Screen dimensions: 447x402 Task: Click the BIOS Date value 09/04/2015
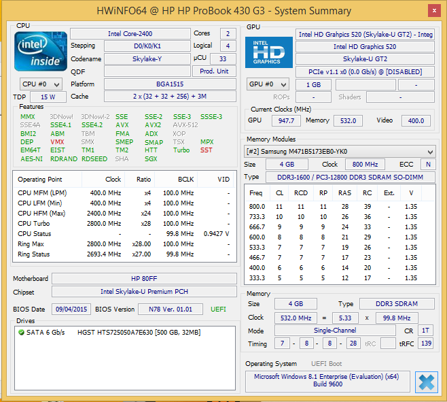click(71, 309)
